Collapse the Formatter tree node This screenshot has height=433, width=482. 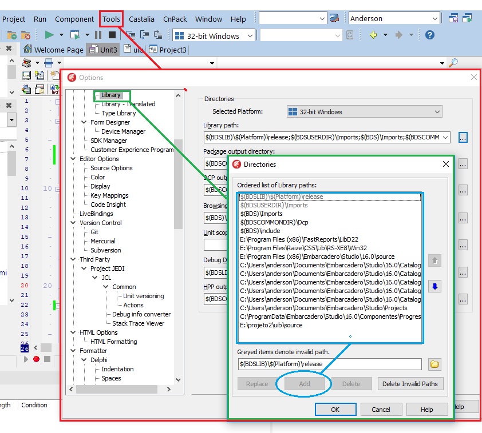click(73, 351)
